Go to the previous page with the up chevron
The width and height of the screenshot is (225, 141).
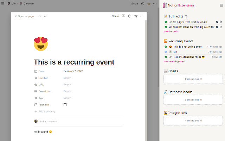pos(40,16)
